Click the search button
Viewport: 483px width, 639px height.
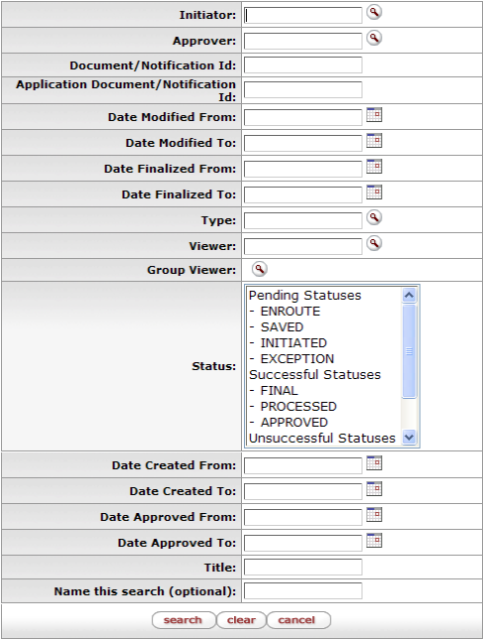(x=183, y=620)
